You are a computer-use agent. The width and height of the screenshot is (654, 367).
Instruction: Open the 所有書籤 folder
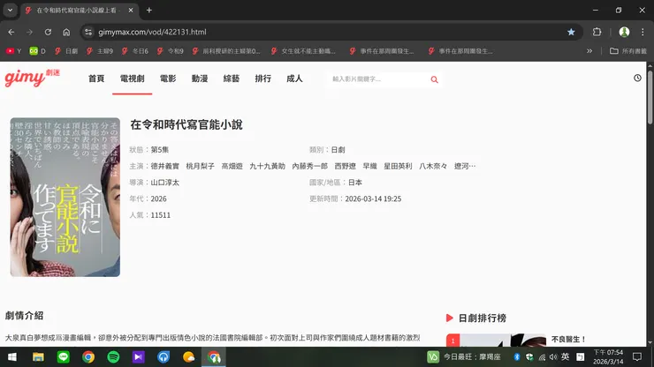tap(628, 51)
